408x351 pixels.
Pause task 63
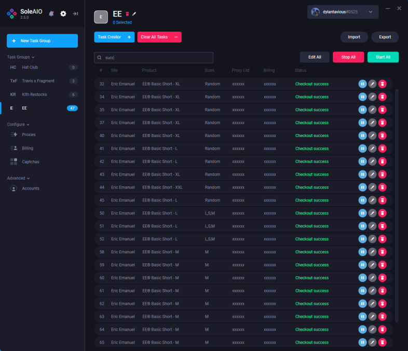(362, 316)
